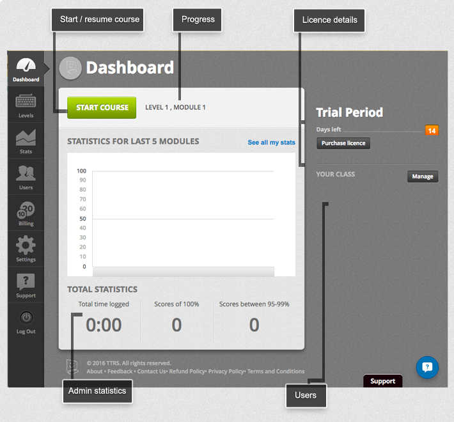Click the green Start Course button
Viewport: 454px width, 422px height.
102,107
